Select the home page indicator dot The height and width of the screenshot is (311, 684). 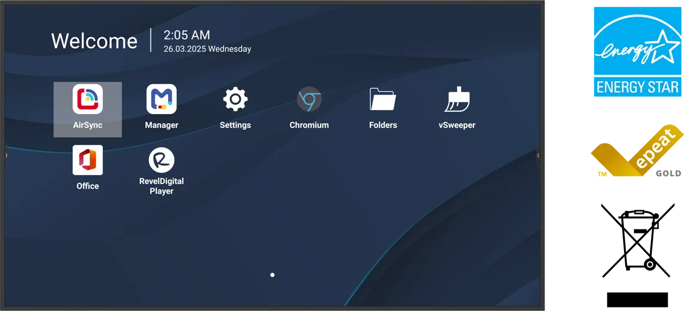pos(272,275)
